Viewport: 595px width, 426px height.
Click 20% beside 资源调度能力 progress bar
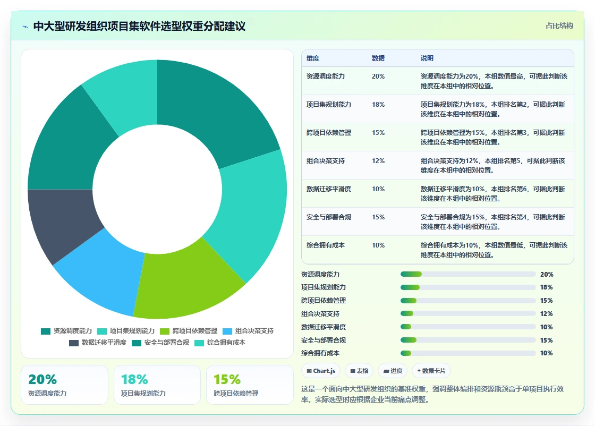[x=547, y=274]
